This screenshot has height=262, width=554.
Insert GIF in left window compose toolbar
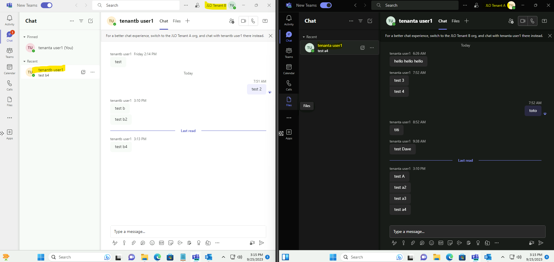pos(161,243)
